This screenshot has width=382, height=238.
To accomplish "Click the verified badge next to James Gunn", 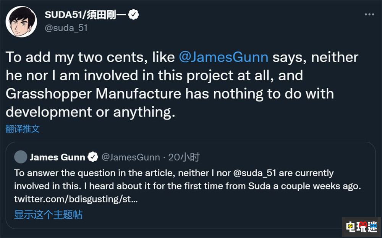I will [92, 157].
